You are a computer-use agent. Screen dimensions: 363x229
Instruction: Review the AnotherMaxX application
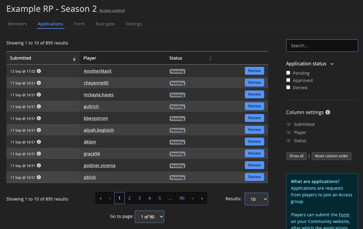(254, 71)
